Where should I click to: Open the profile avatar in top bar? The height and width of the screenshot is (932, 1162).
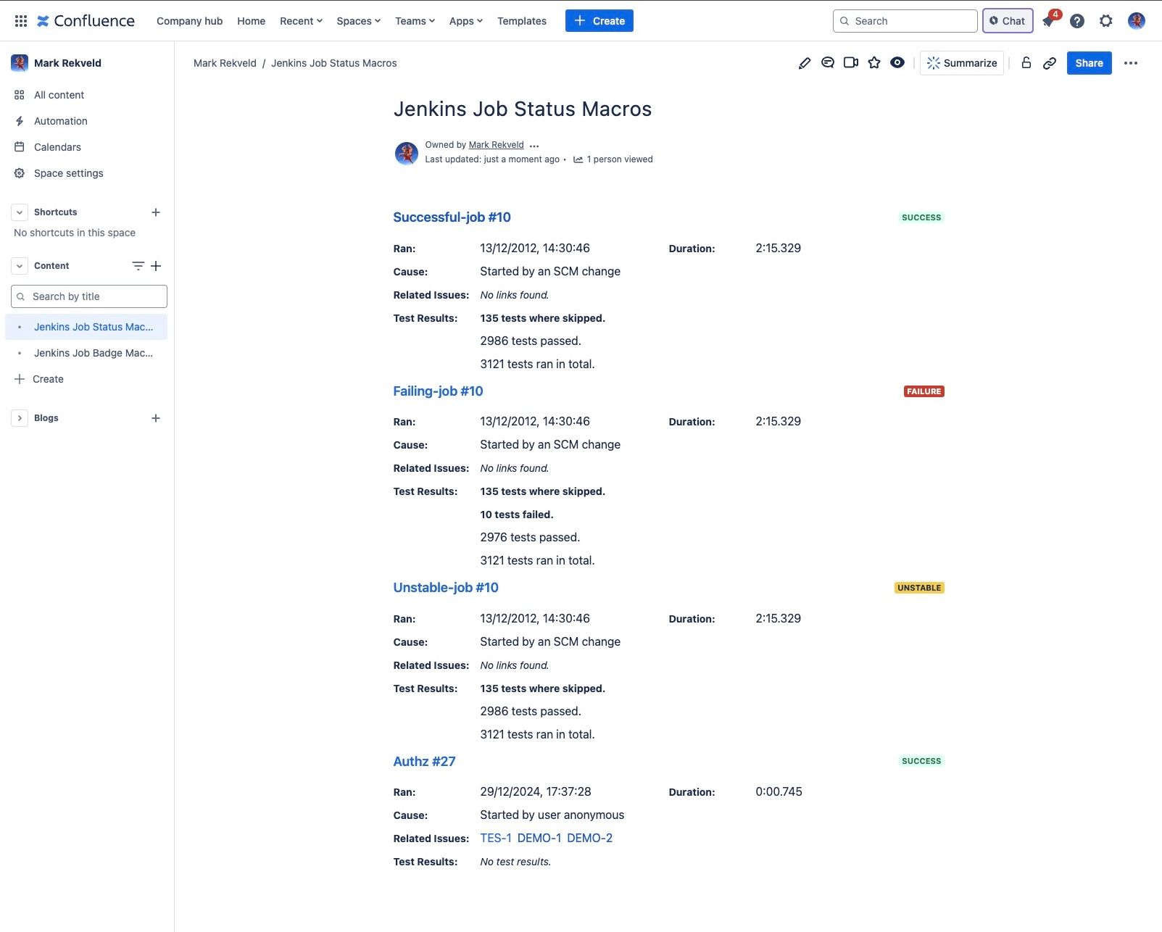pos(1136,21)
